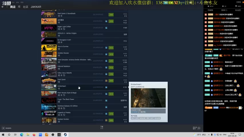Go back with the Steam back arrow

pos(3,7)
